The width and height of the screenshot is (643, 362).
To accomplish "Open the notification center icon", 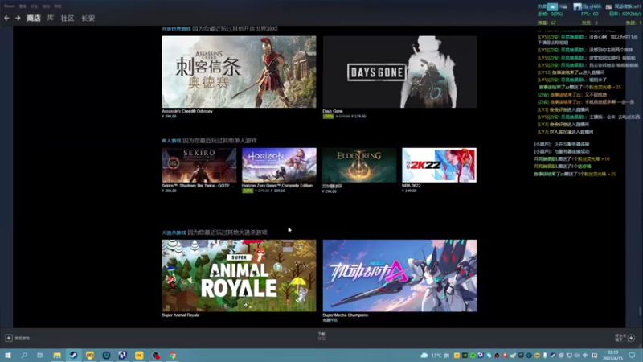I will click(632, 355).
